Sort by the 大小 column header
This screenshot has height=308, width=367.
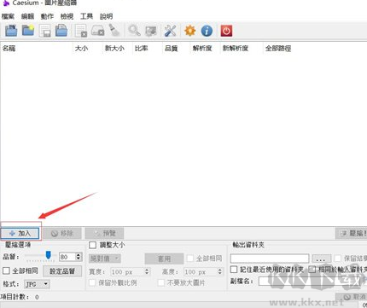pos(81,49)
